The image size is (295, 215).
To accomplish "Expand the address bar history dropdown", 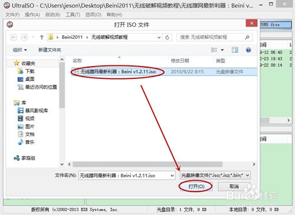I will pyautogui.click(x=159, y=37).
